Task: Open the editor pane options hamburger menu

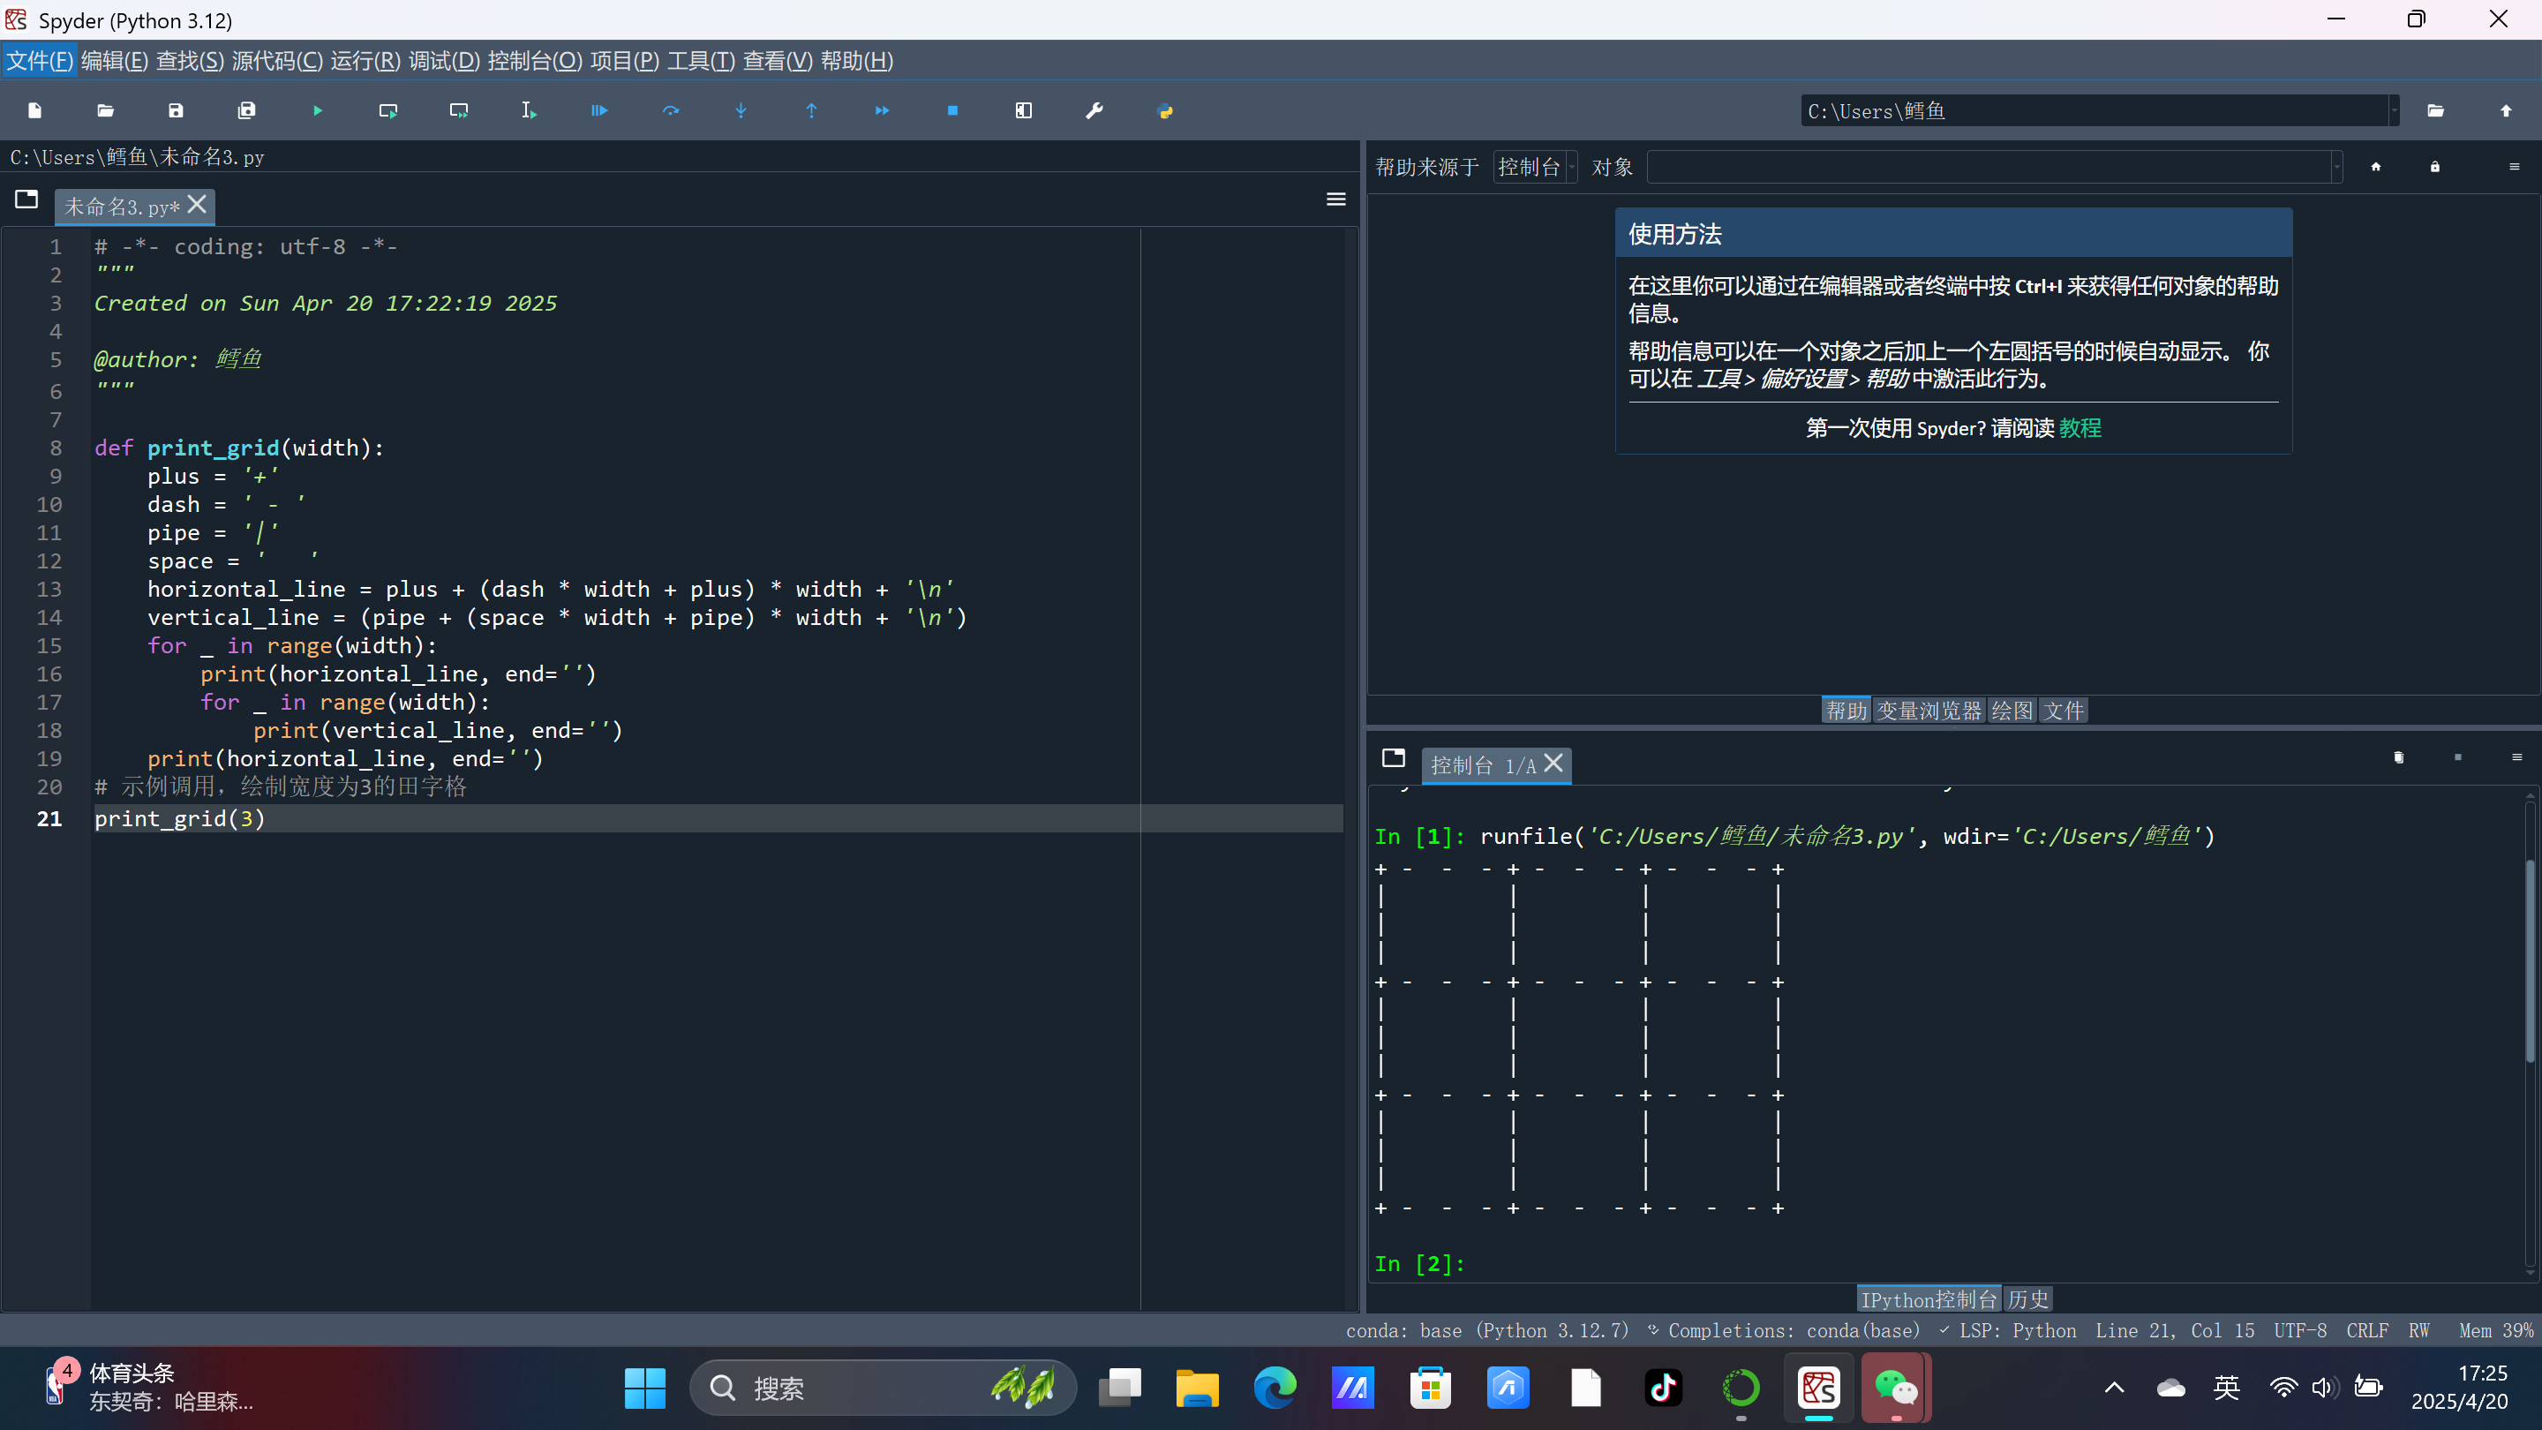Action: coord(1335,199)
